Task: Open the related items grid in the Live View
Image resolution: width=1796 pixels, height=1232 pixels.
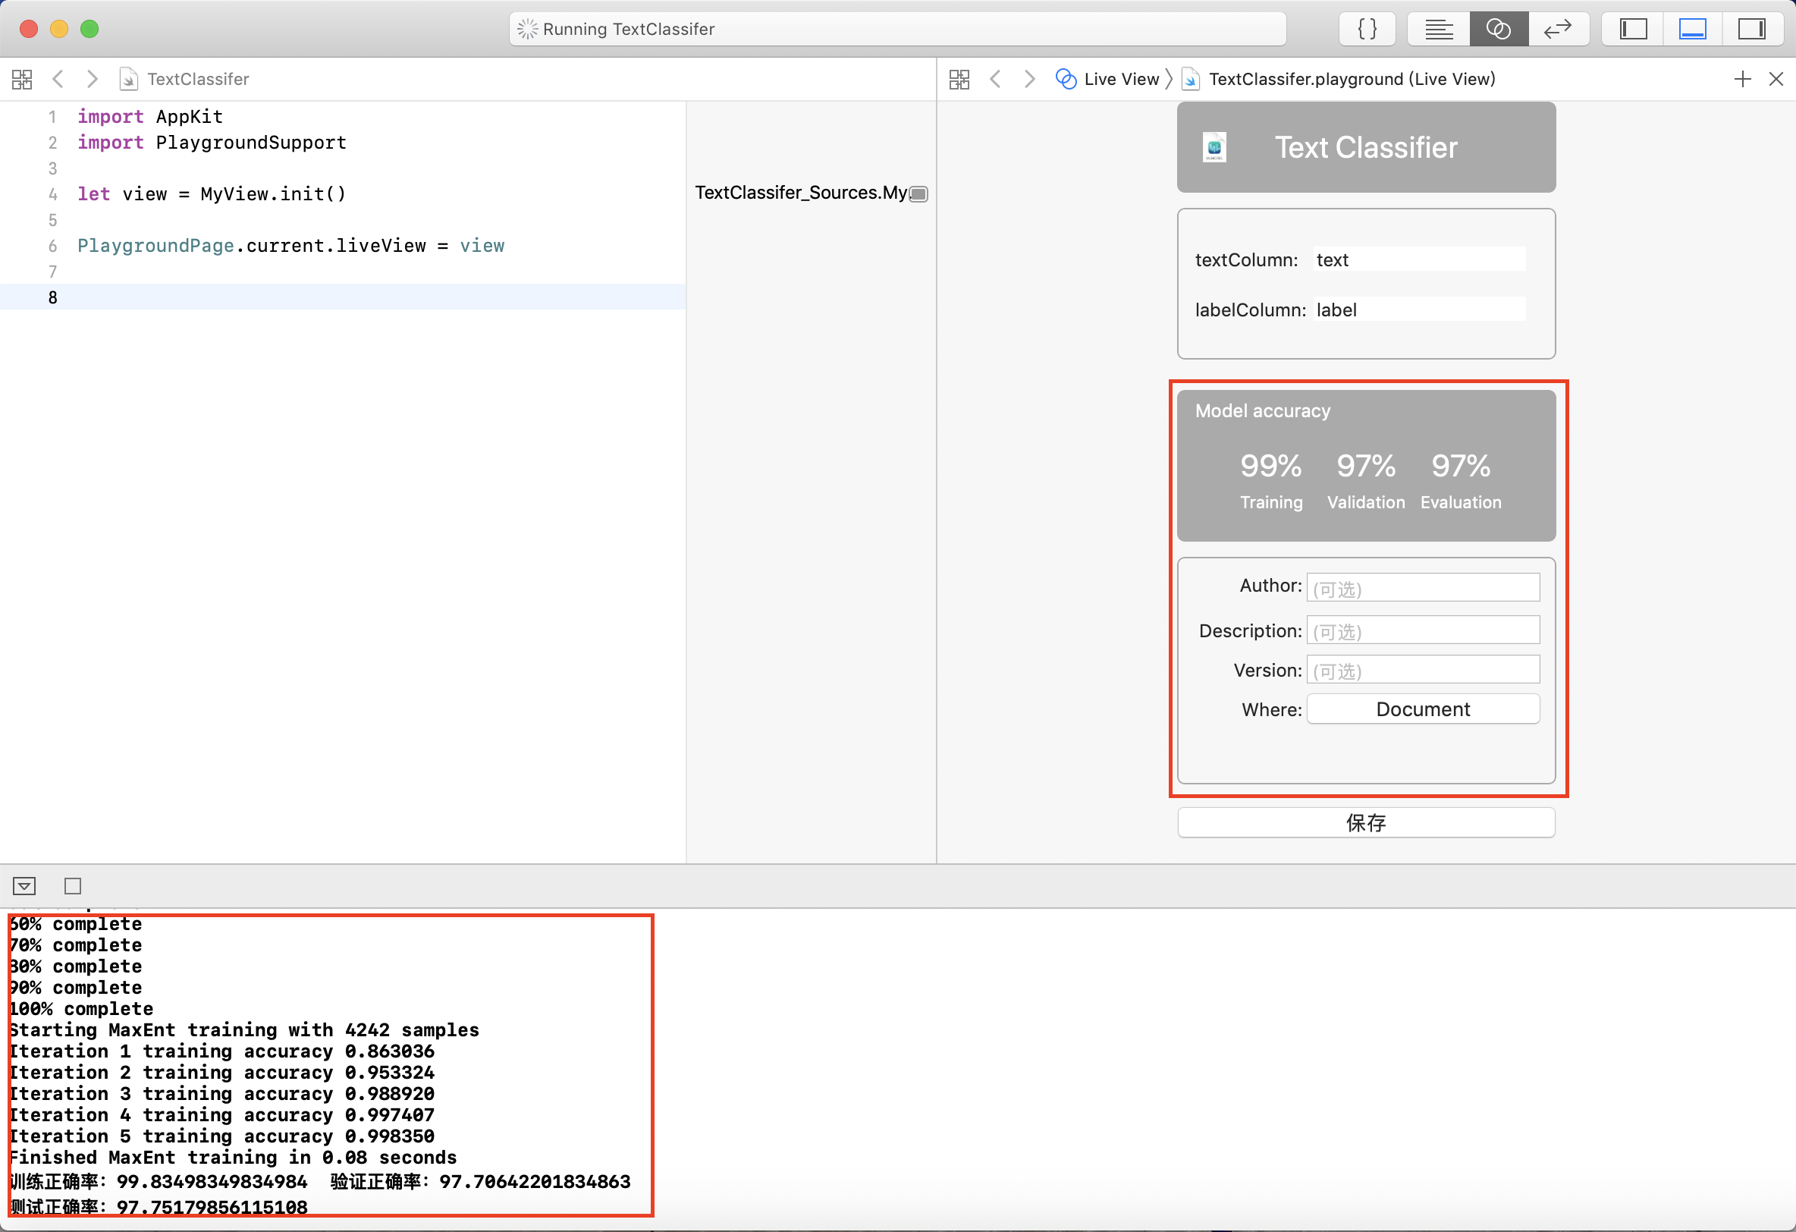Action: 959,79
